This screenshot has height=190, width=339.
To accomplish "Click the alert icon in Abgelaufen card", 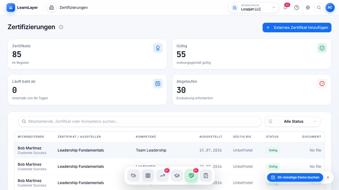I will tap(322, 84).
